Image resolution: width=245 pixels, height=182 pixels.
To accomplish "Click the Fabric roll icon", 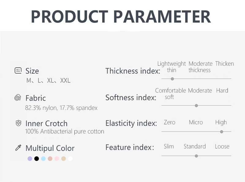I will coord(18,97).
